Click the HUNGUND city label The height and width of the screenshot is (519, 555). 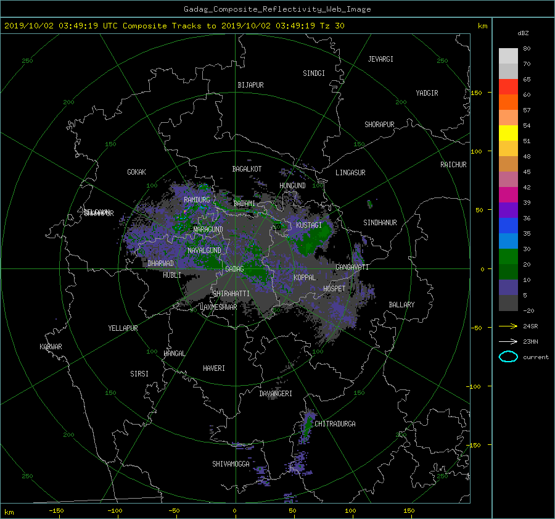[x=292, y=186]
